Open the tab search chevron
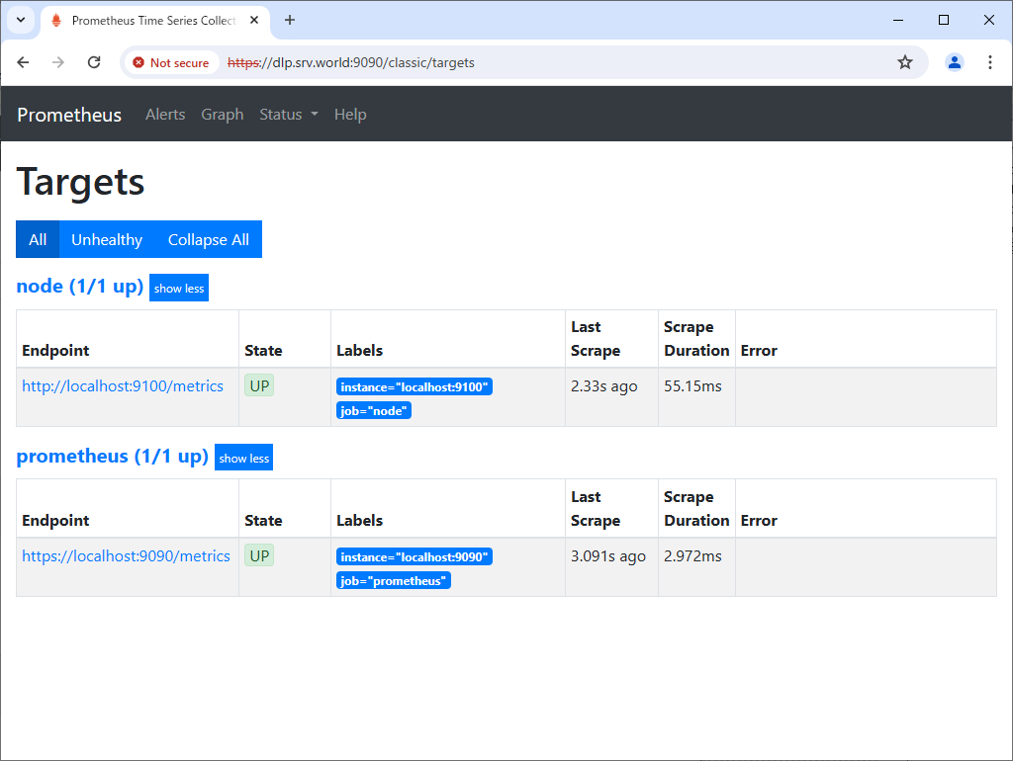 [21, 20]
